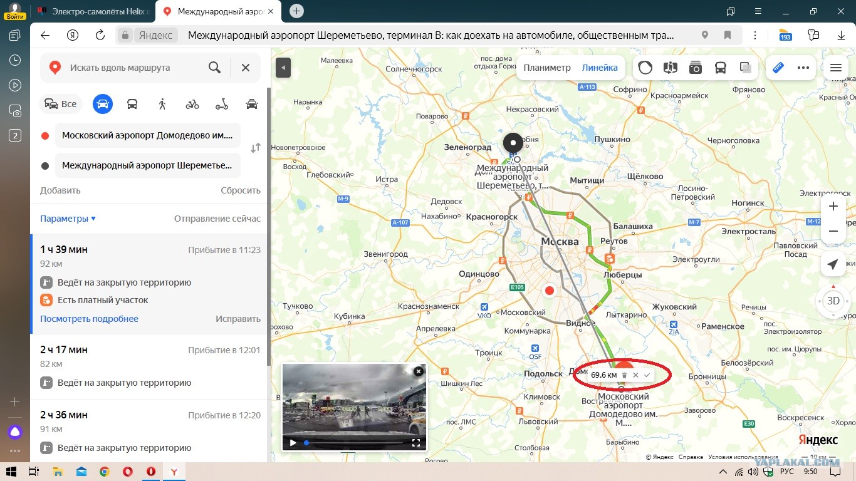The width and height of the screenshot is (856, 481).
Task: Select the bicycle route mode
Action: coord(192,104)
